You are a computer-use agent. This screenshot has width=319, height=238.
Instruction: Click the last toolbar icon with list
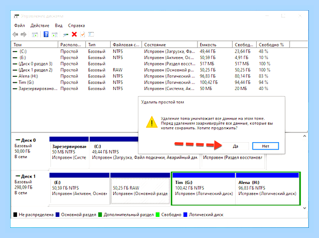(91, 34)
